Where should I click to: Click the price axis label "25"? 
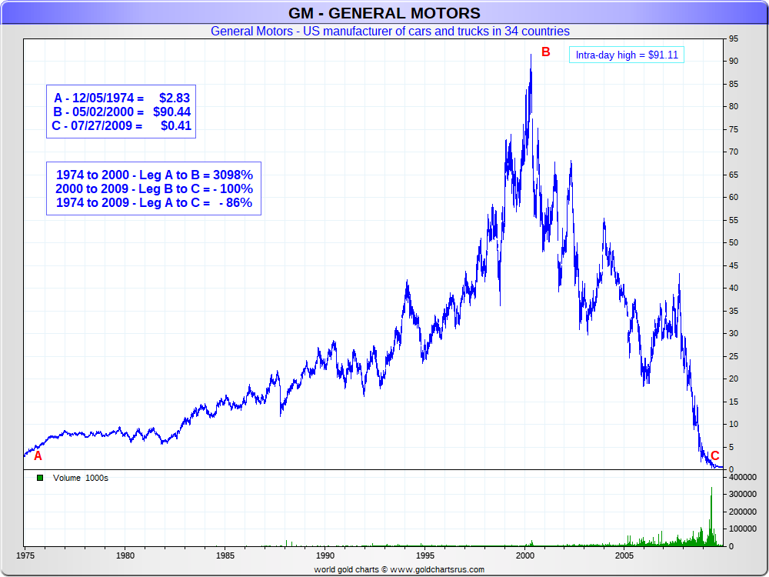734,356
